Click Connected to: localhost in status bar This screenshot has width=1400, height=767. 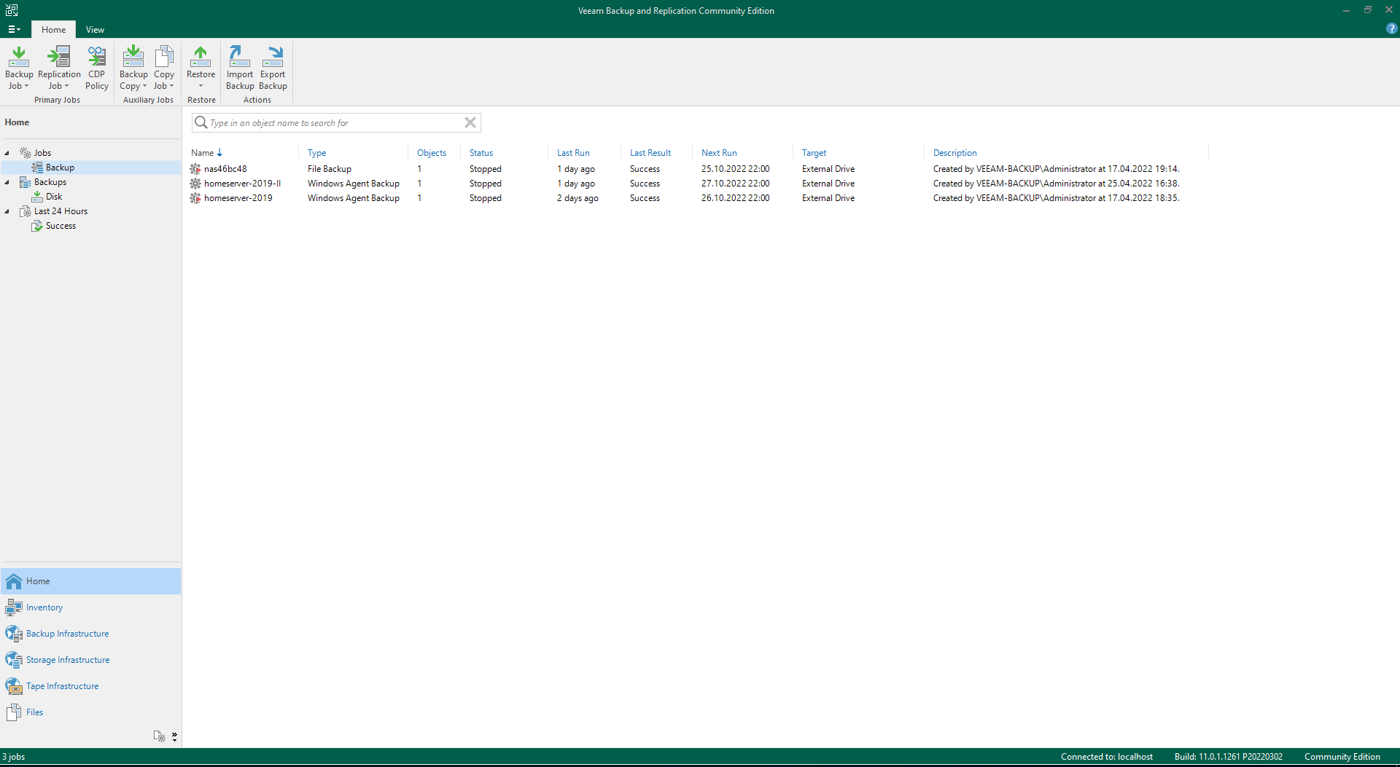click(x=1106, y=757)
